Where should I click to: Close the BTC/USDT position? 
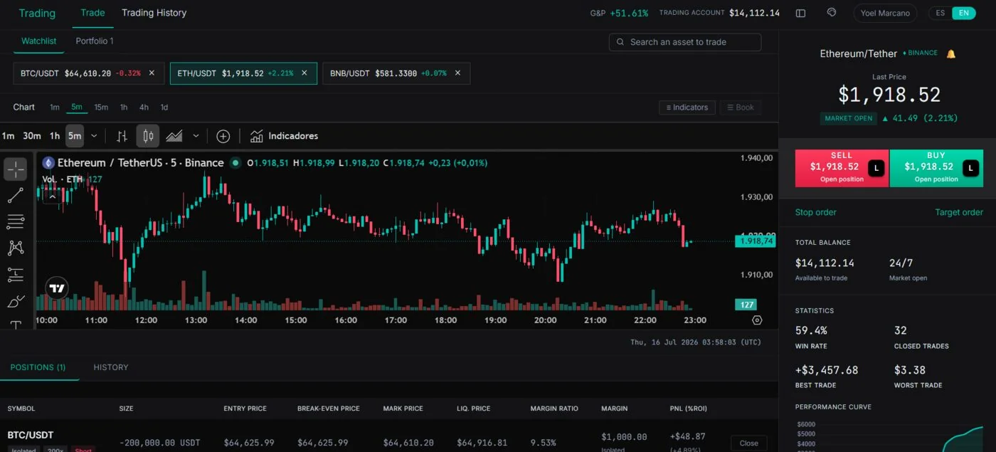pyautogui.click(x=748, y=443)
